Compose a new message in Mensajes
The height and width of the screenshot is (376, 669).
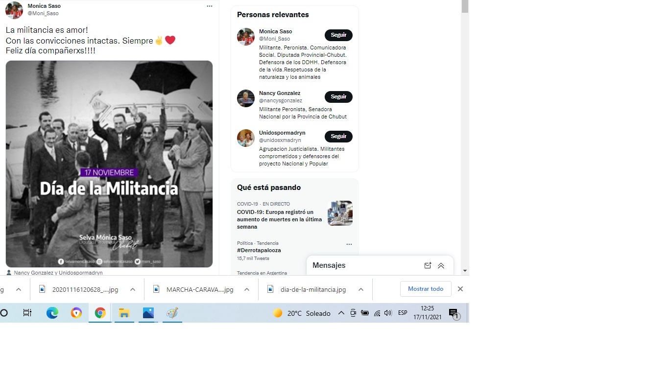(x=428, y=265)
